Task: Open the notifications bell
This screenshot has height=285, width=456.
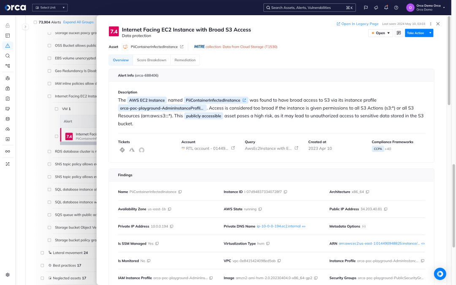Action: pos(386,8)
